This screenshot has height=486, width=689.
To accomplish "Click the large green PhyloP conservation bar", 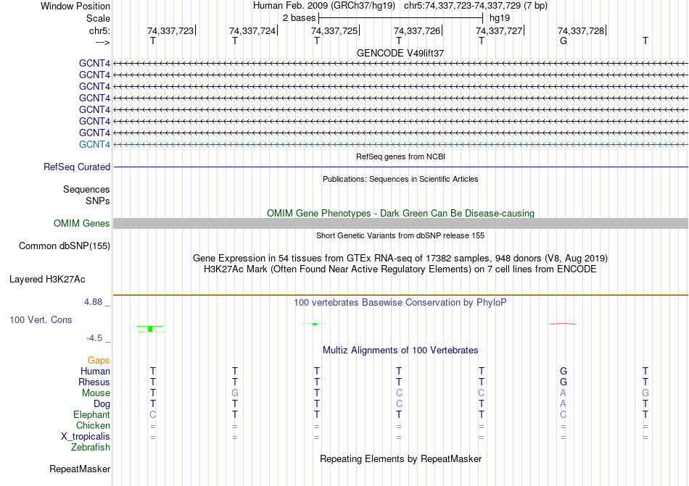I will pos(150,329).
